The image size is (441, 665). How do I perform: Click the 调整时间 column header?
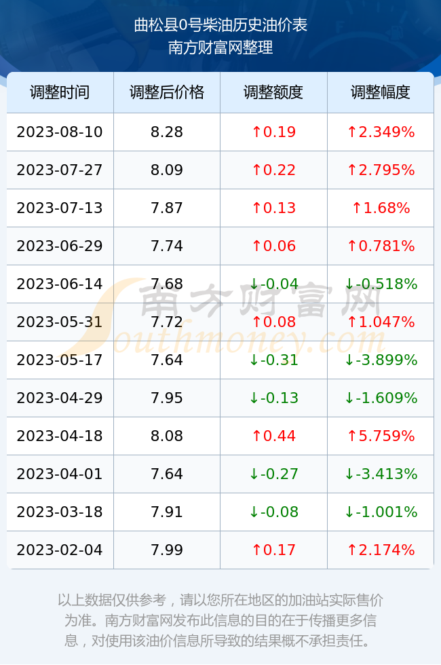[x=60, y=92]
